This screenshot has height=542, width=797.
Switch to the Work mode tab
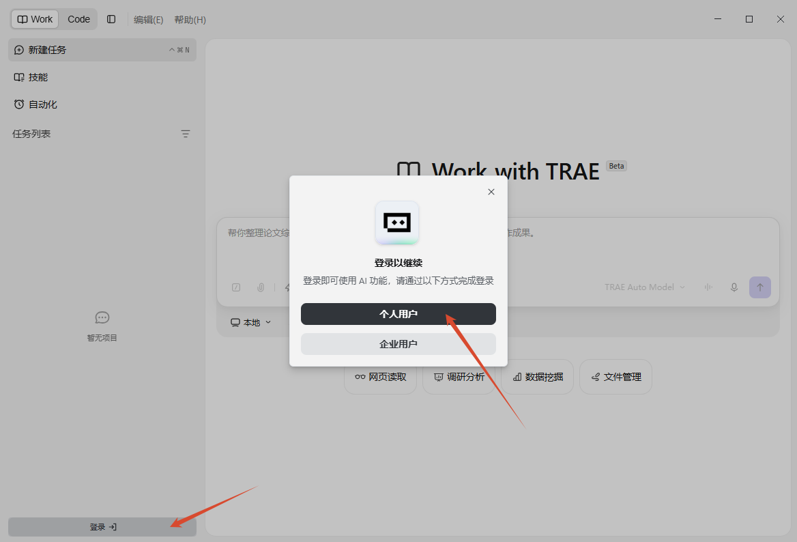[x=35, y=19]
